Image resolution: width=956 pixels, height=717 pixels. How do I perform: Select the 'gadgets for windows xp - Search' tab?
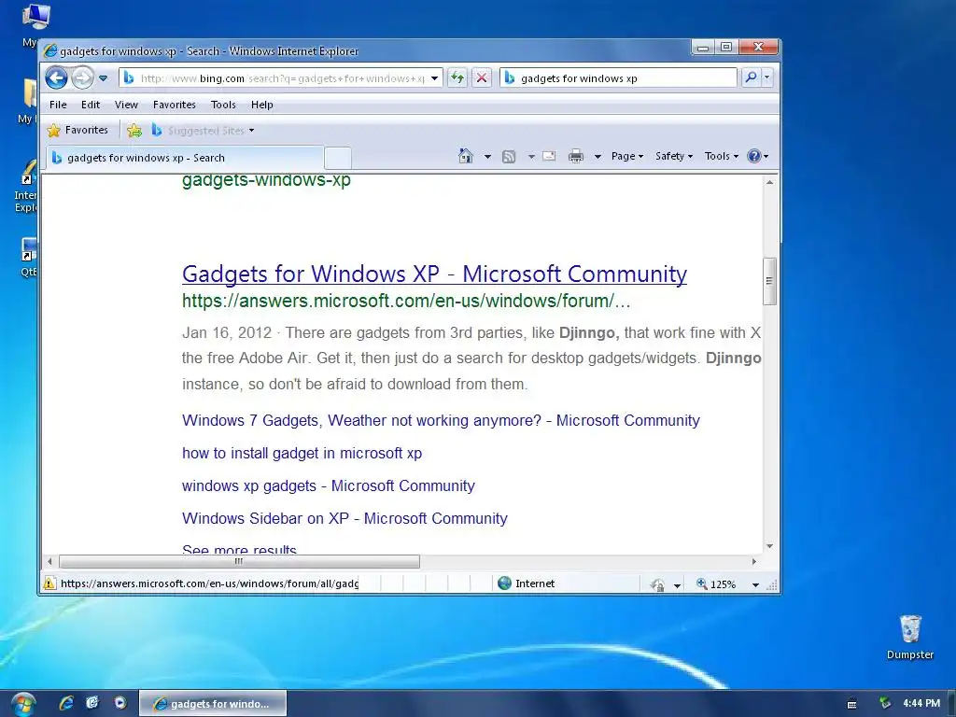click(x=183, y=158)
